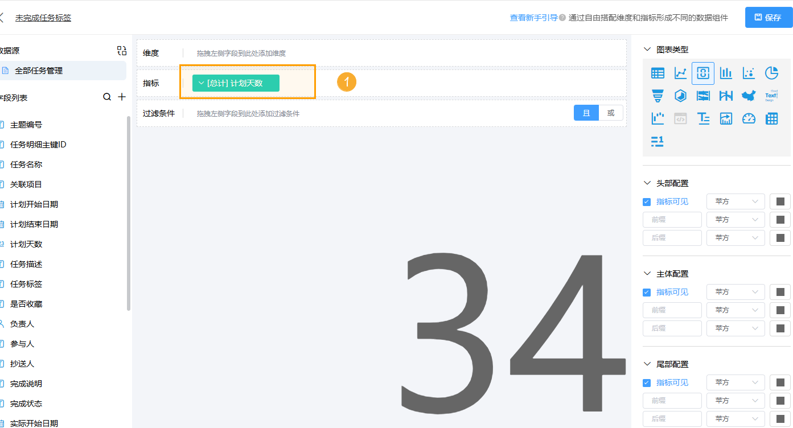
Task: Uncheck 指标可见 under 头部配置
Action: tap(647, 201)
